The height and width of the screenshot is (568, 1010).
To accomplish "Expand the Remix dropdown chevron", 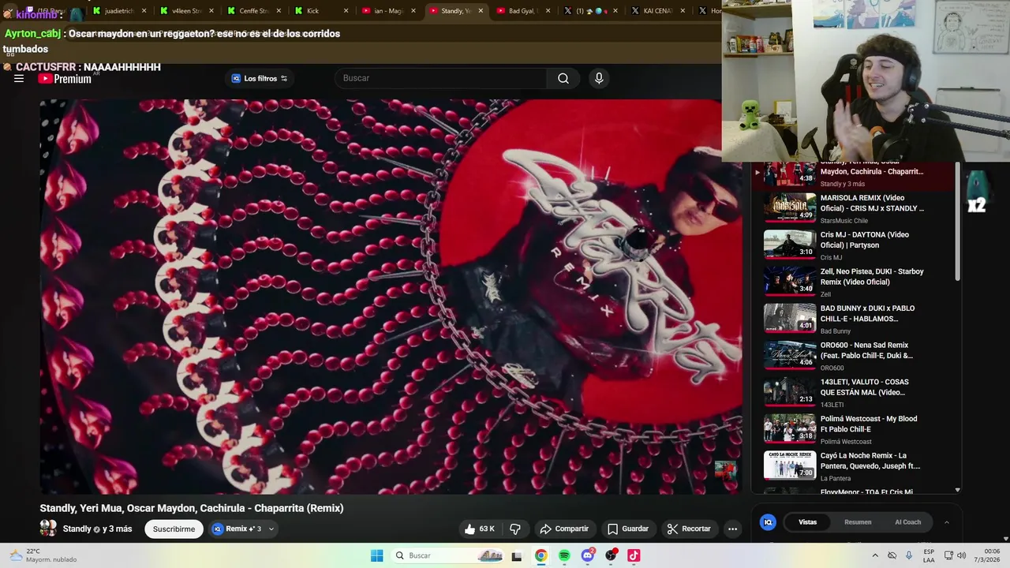I will click(271, 529).
